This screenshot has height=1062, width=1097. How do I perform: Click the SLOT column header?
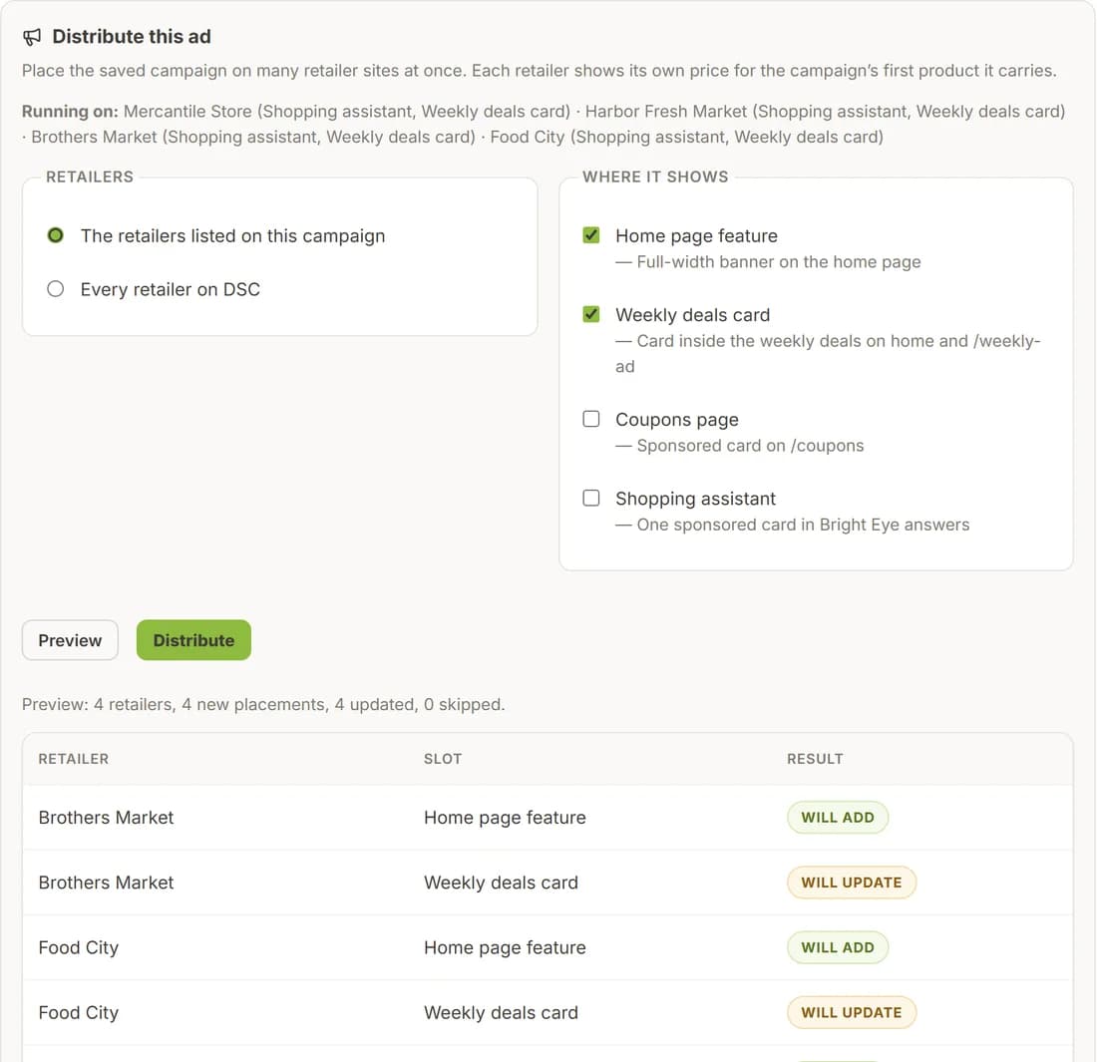(443, 759)
